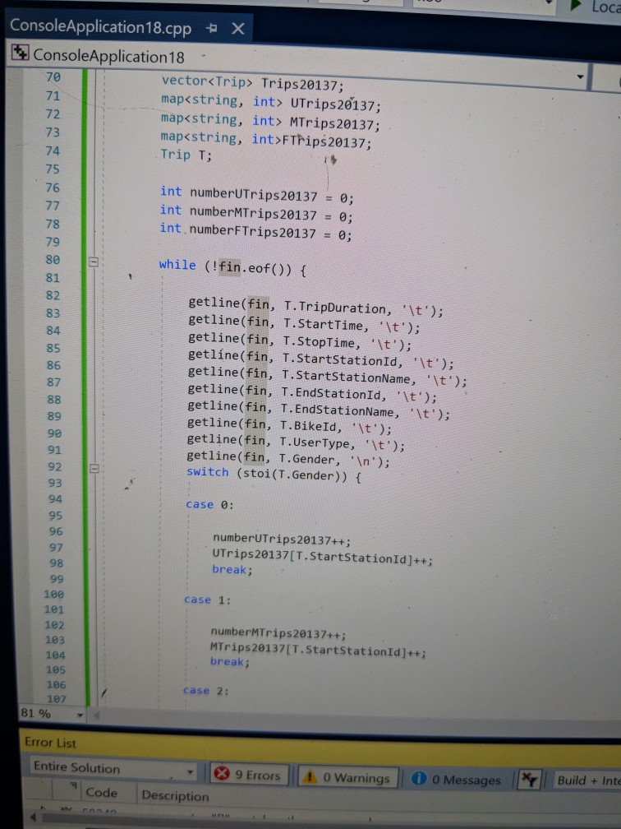Click the 'switch (stoi(T.Gender)) {' statement
This screenshot has height=829, width=621.
tap(274, 475)
